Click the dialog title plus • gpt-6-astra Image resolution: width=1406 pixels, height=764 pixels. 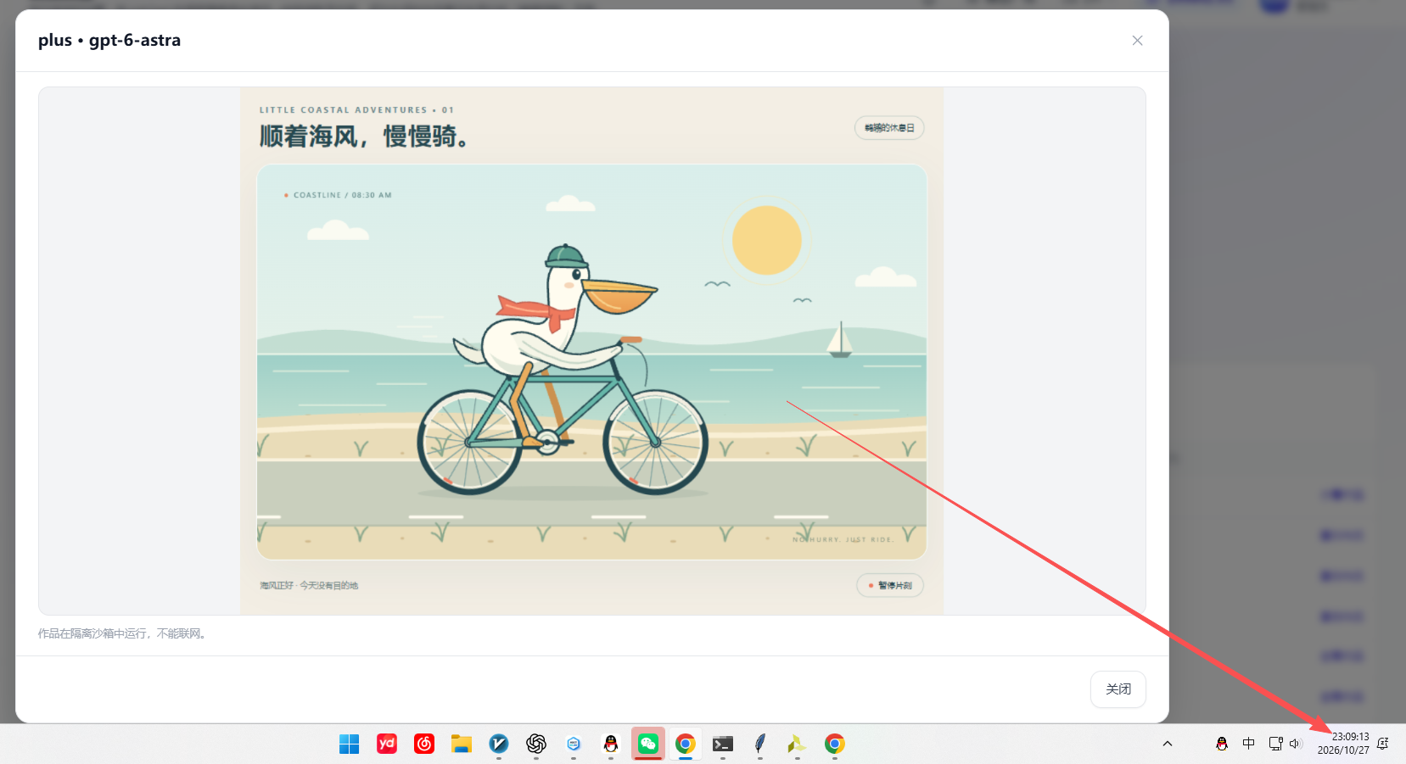coord(109,40)
